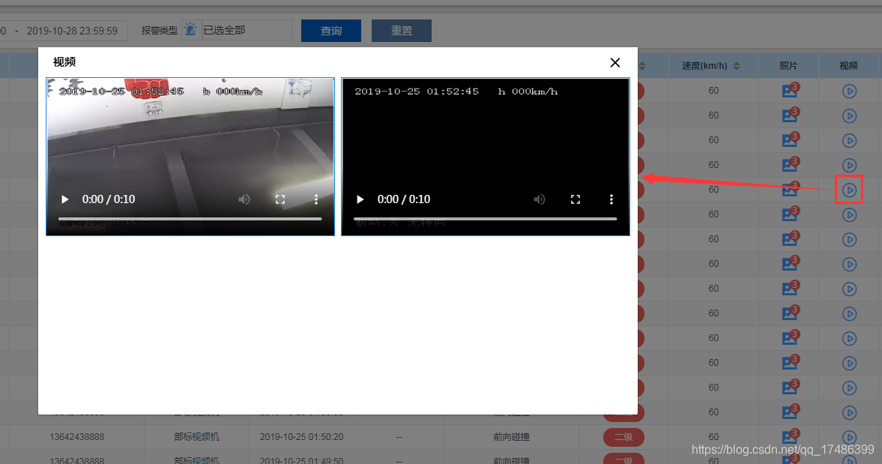This screenshot has height=464, width=882.
Task: Click the 照片 column header
Action: 788,66
